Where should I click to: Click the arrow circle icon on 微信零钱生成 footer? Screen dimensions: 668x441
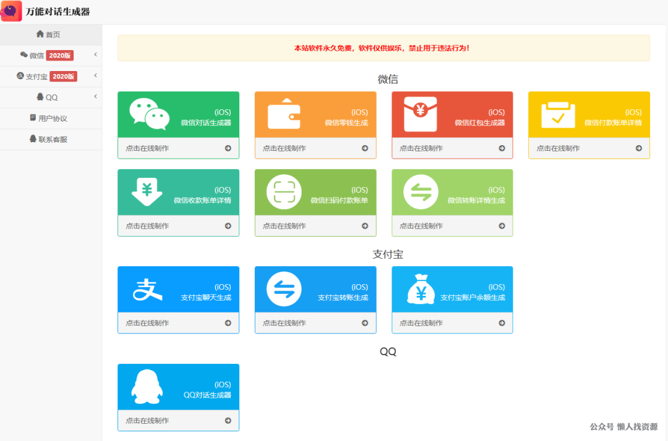click(x=365, y=148)
